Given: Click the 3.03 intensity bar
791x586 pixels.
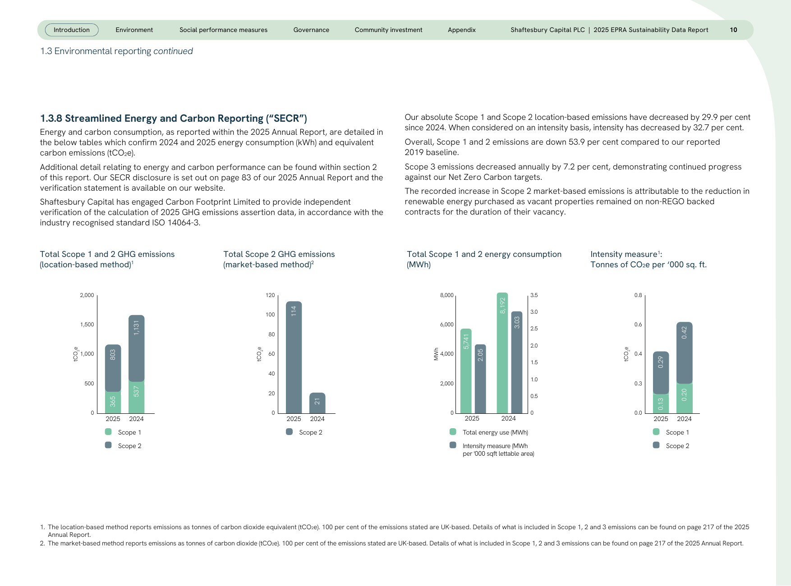Looking at the screenshot, I should 517,362.
